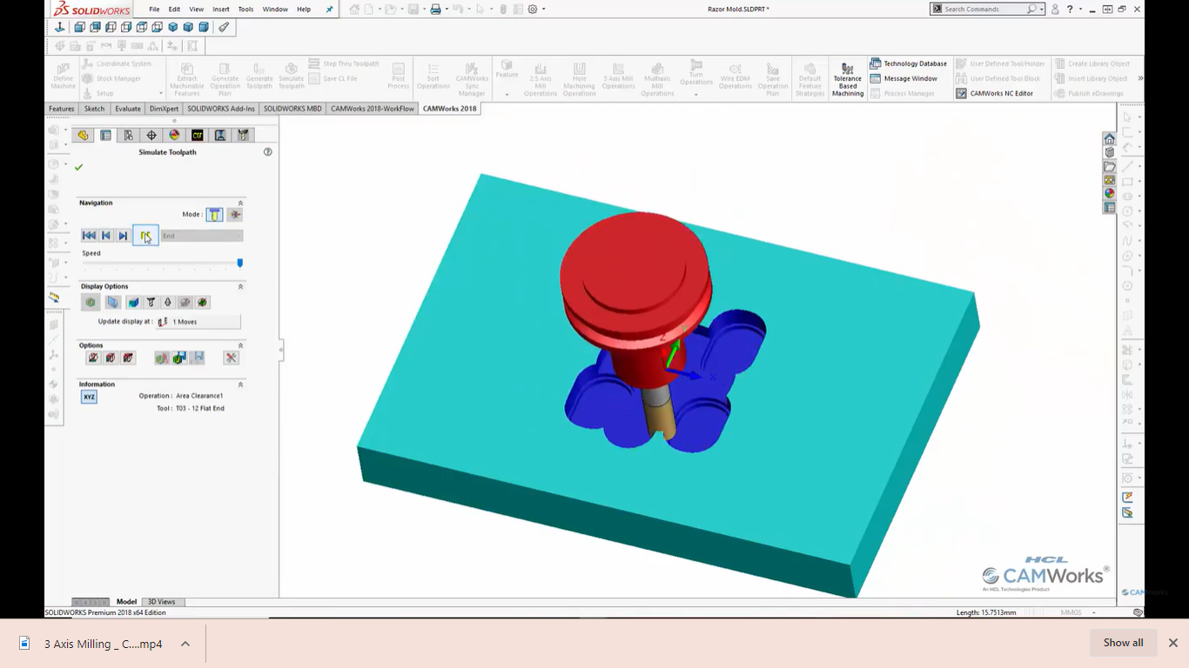Click the simulation options wrench icon
This screenshot has width=1189, height=668.
pos(231,357)
